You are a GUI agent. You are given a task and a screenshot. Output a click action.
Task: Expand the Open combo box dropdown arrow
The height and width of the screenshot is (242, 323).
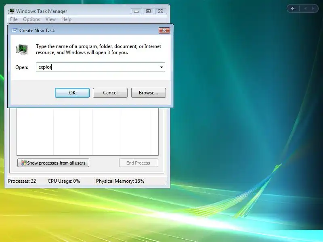pos(161,67)
